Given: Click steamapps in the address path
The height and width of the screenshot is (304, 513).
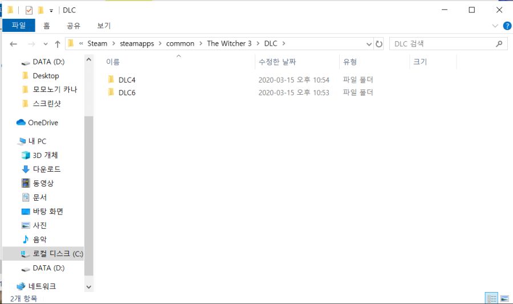Looking at the screenshot, I should click(137, 43).
